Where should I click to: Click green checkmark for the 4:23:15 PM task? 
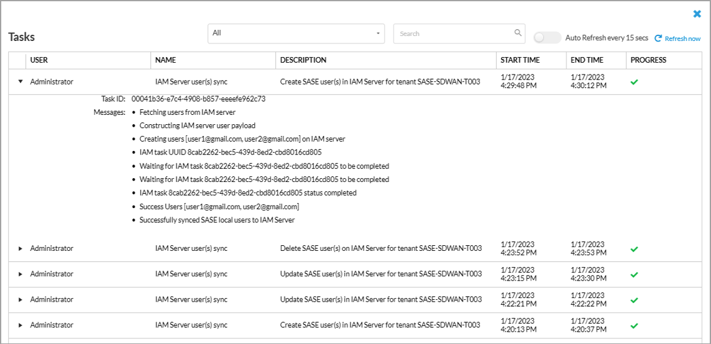(634, 274)
